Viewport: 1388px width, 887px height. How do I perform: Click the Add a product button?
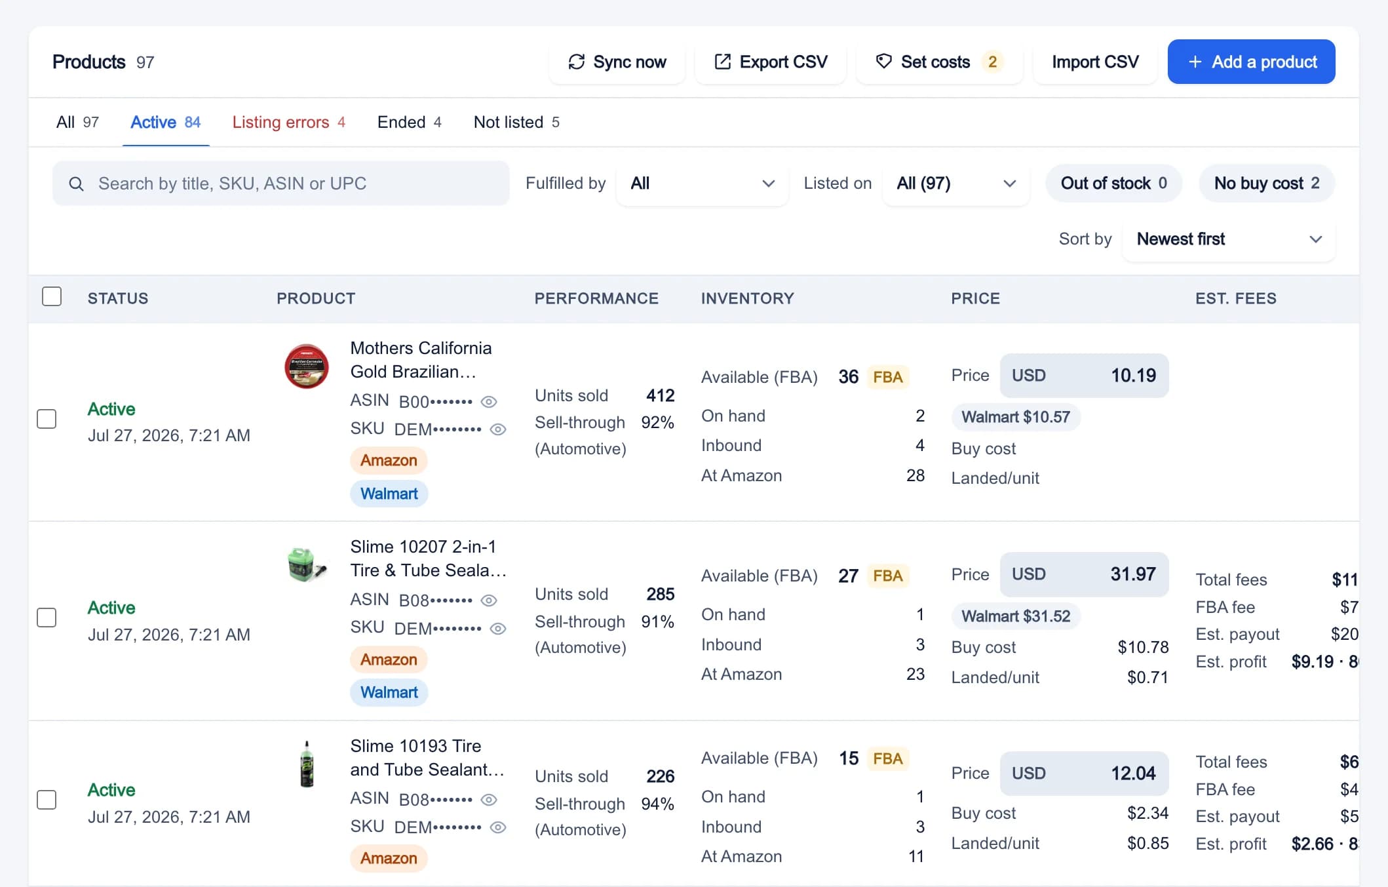point(1251,62)
